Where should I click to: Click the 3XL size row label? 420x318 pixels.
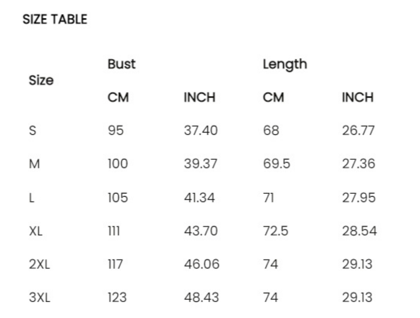coord(39,298)
